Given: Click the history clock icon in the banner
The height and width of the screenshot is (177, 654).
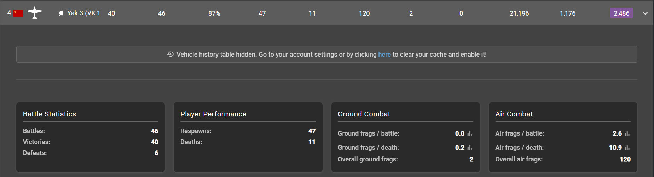Looking at the screenshot, I should click(170, 55).
